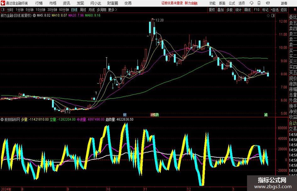
Task: Click the 多股 multi-stock button
Action: click(x=229, y=10)
